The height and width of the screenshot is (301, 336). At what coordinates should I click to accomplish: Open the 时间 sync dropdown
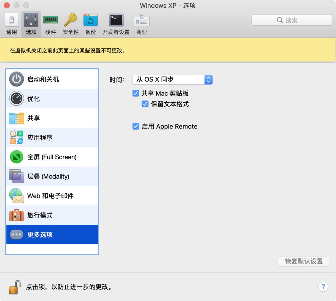[x=172, y=79]
